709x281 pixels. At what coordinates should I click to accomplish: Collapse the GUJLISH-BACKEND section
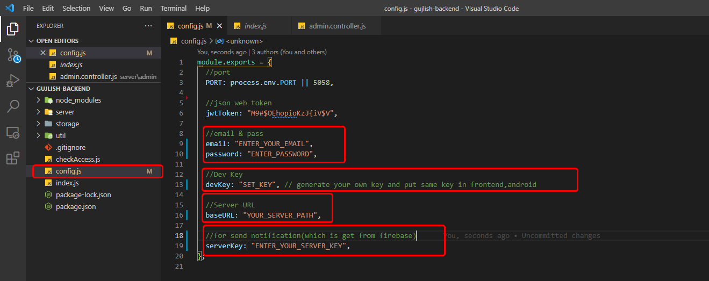tap(63, 89)
